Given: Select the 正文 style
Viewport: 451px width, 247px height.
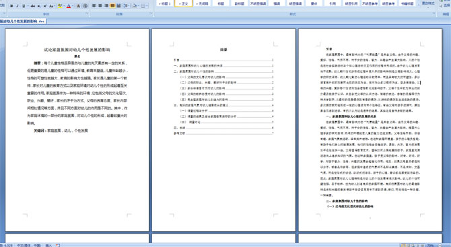Looking at the screenshot, I should point(184,3).
